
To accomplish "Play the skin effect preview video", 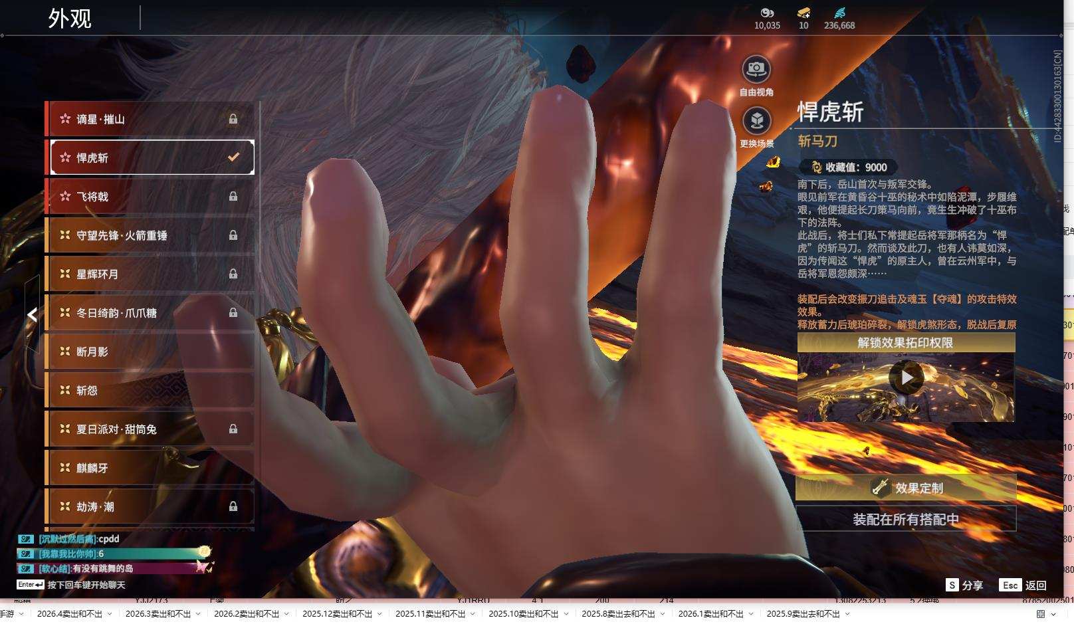I will tap(906, 378).
